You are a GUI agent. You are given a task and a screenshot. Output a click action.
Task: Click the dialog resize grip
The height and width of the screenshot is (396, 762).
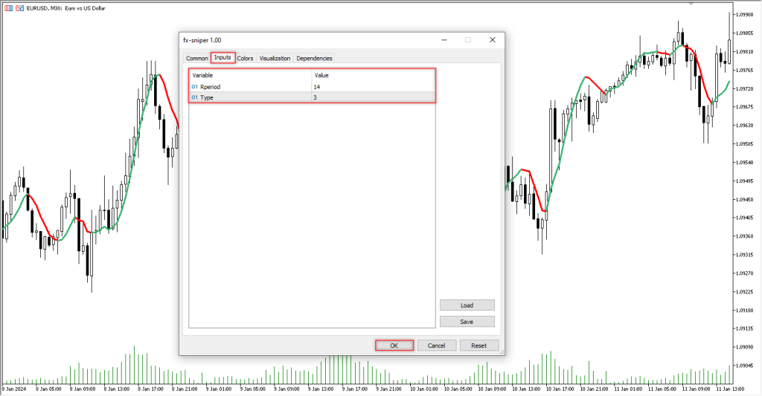501,352
